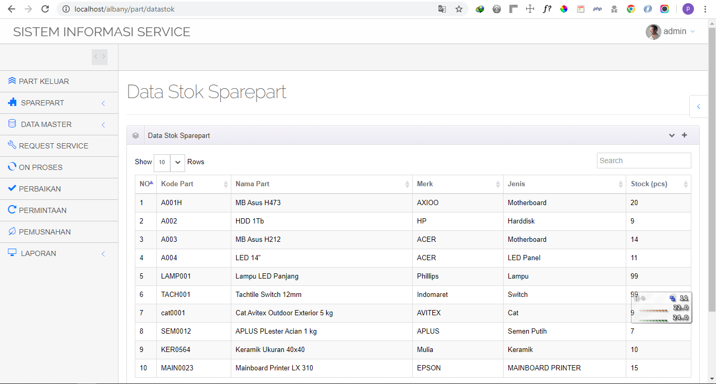This screenshot has width=716, height=384.
Task: Click the checkmark icon beside Perbaikan
Action: click(x=12, y=188)
